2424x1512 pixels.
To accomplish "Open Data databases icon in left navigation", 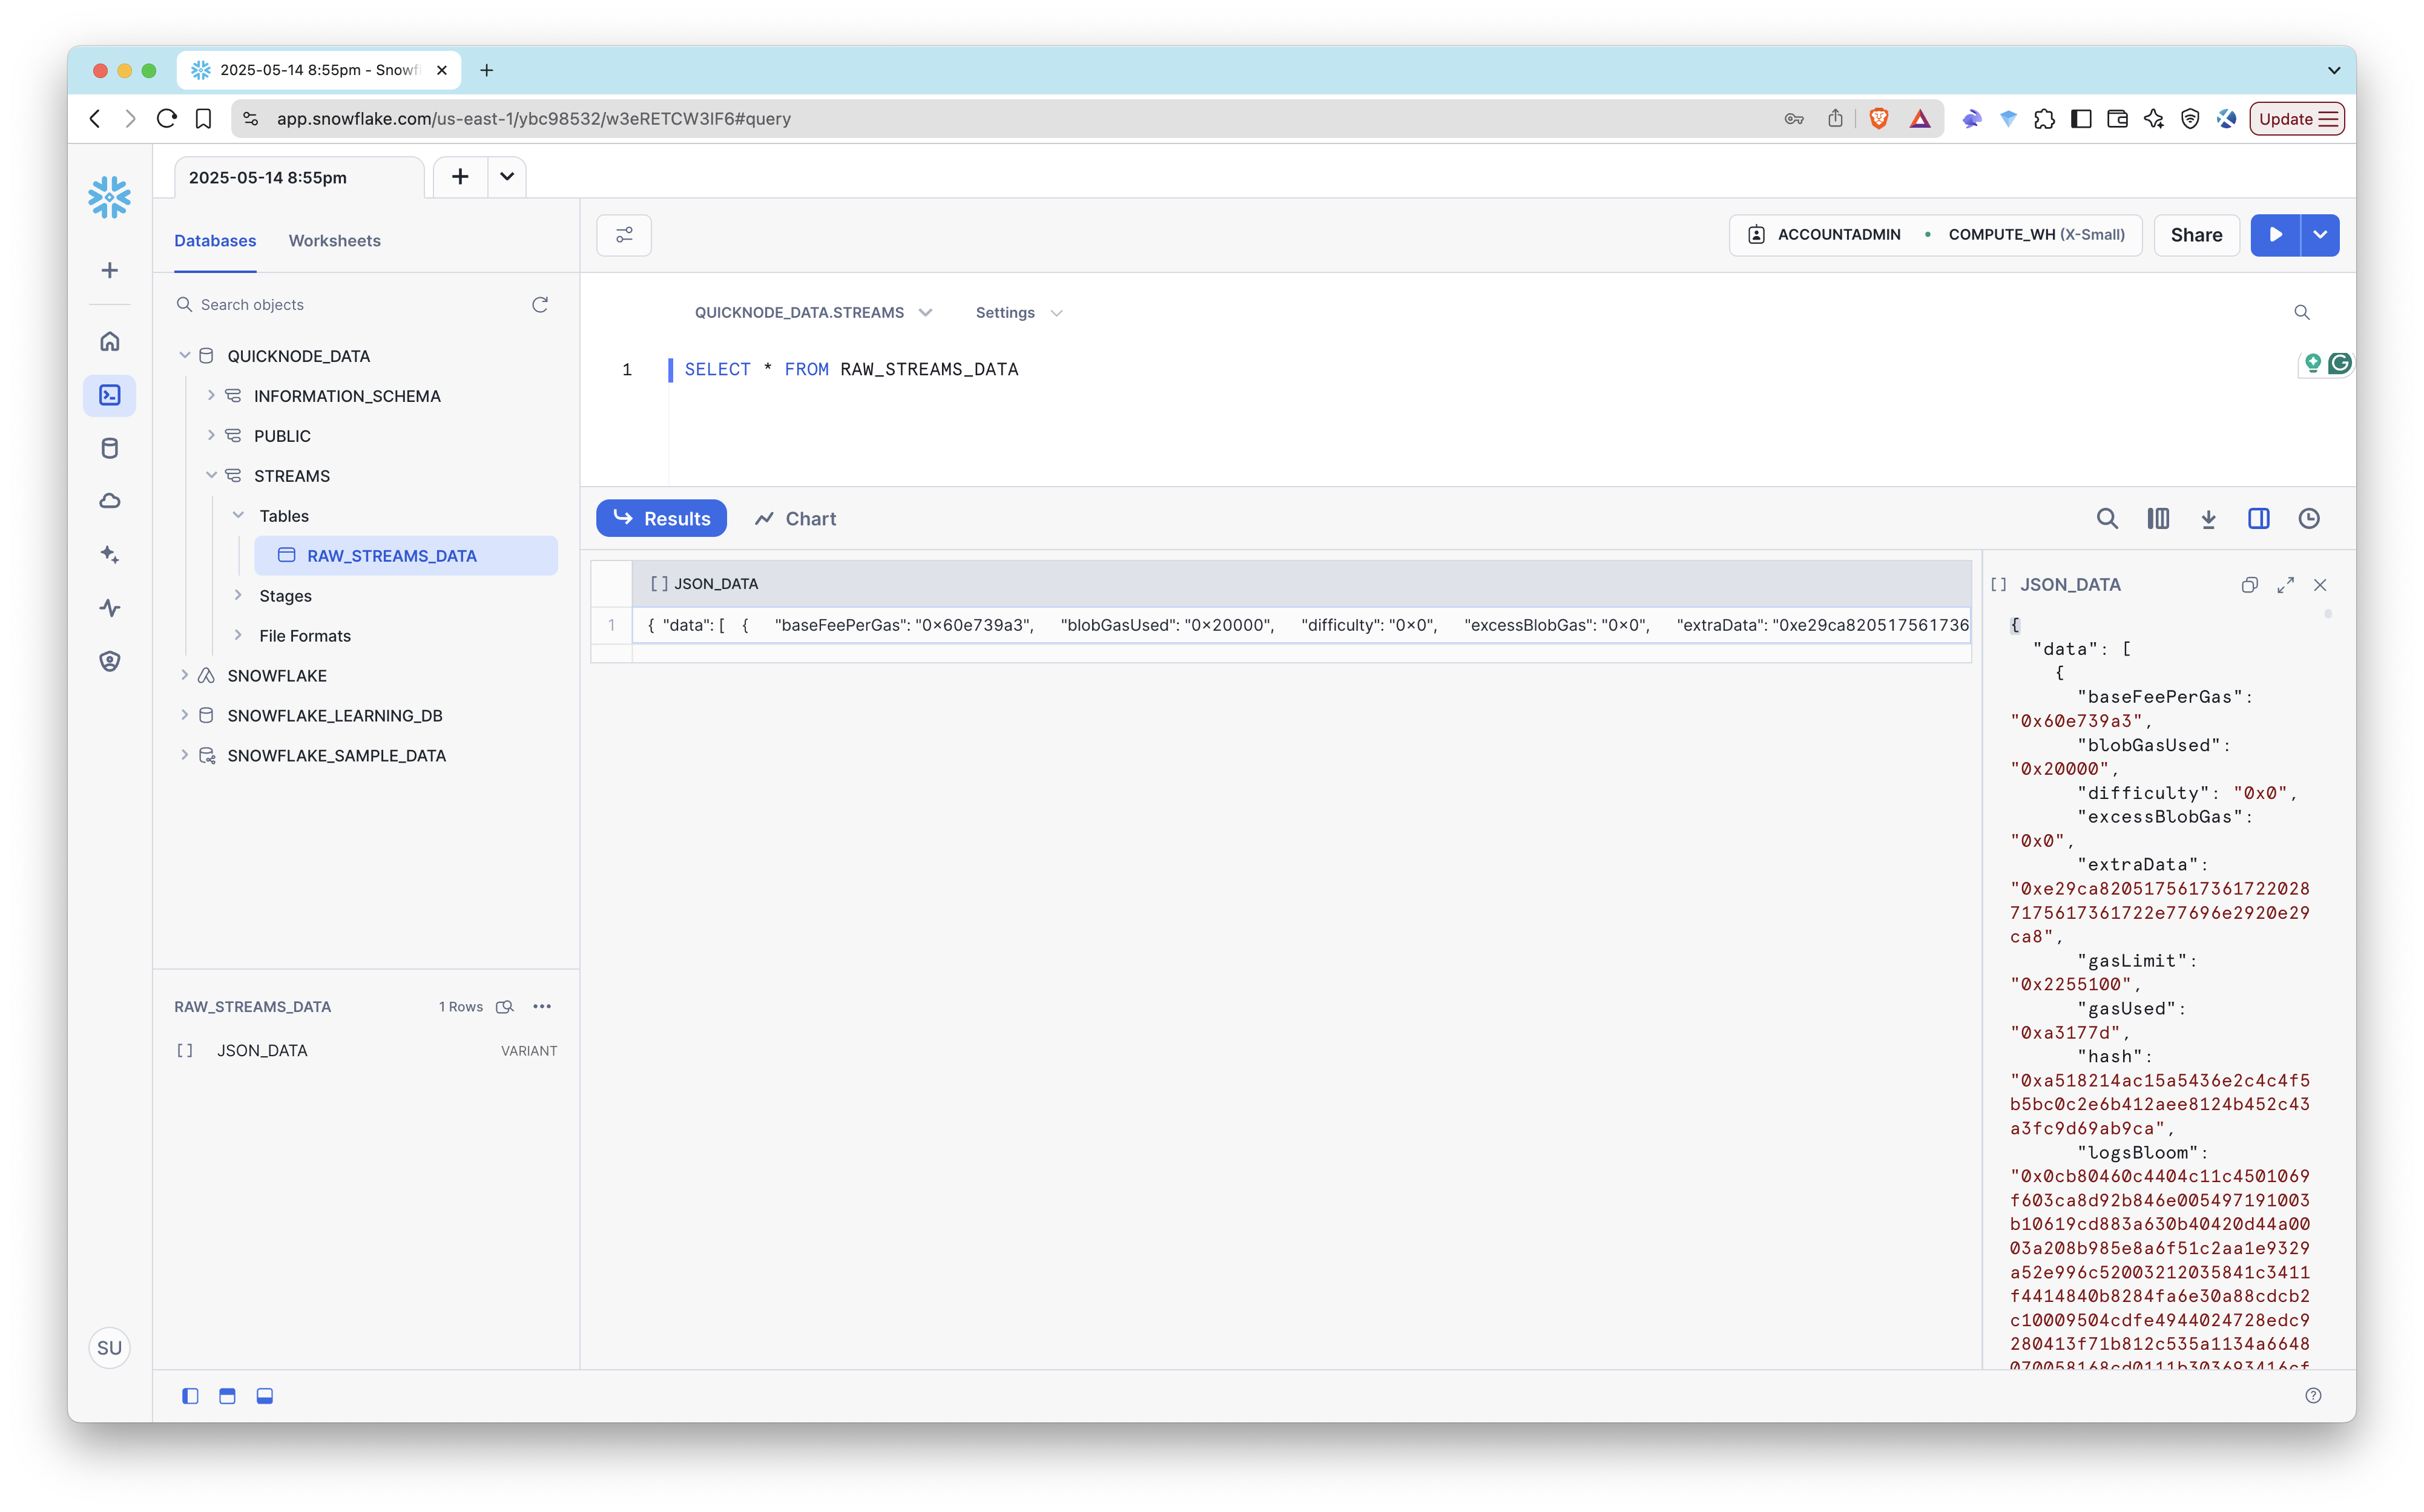I will (110, 448).
